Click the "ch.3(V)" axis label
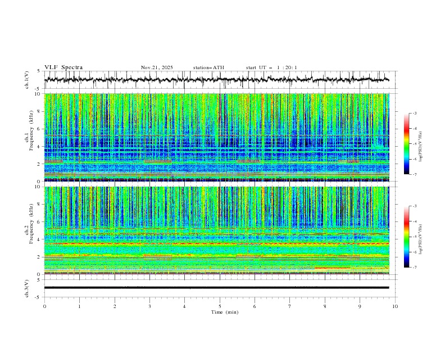Image resolution: width=445 pixels, height=344 pixels. pyautogui.click(x=28, y=288)
